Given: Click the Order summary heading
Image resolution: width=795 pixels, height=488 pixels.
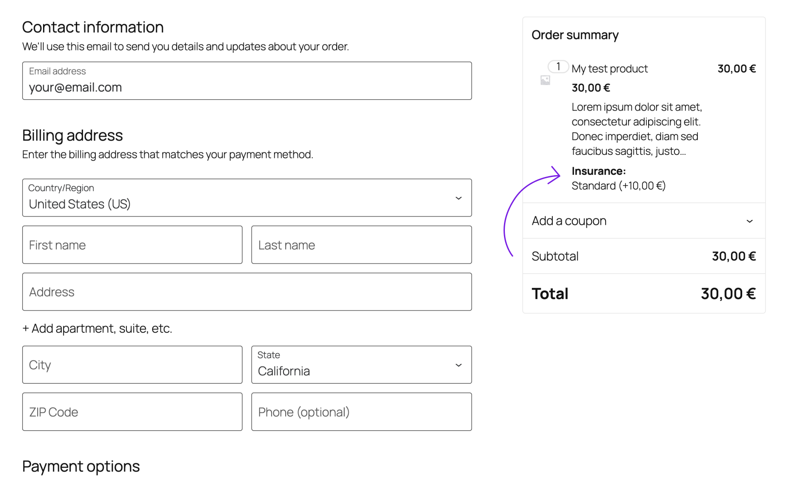Looking at the screenshot, I should pyautogui.click(x=575, y=35).
